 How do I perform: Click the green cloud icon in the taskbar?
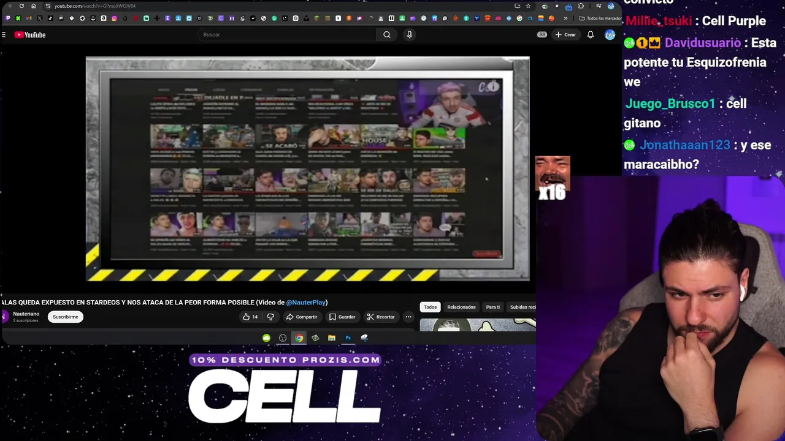[x=266, y=337]
